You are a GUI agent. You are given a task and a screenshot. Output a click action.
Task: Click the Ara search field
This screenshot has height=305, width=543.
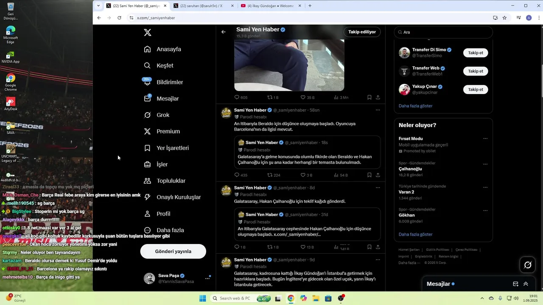pyautogui.click(x=443, y=32)
